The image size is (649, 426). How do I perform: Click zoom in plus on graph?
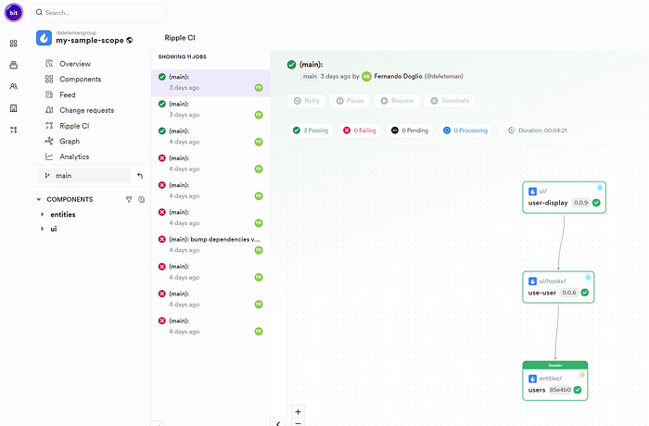(298, 411)
